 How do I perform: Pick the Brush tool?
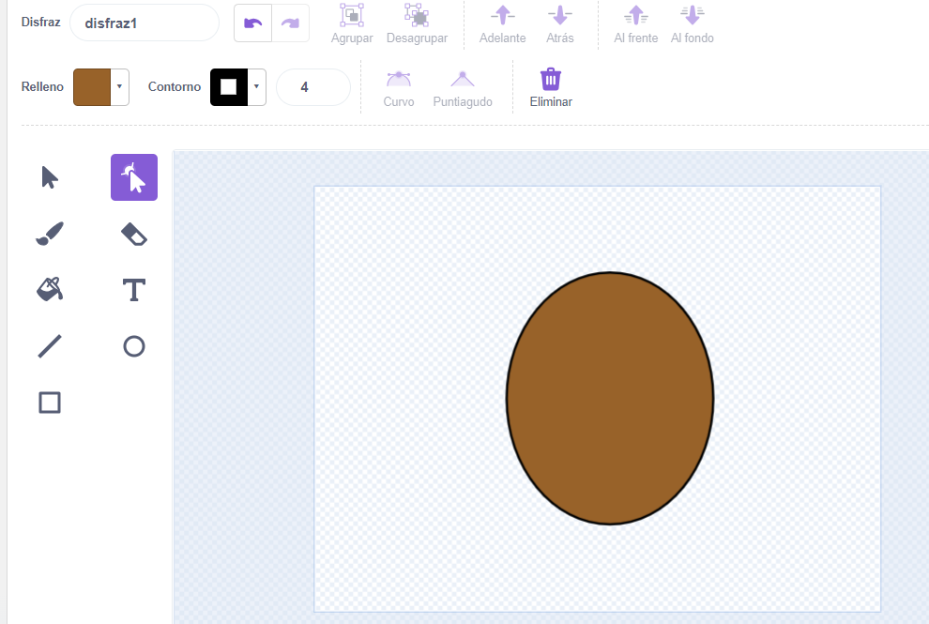click(50, 234)
